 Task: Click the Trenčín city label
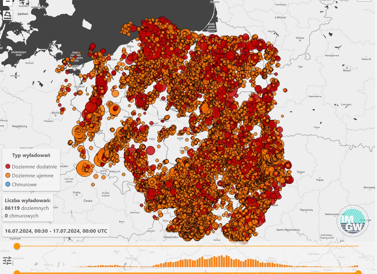coord(151,231)
